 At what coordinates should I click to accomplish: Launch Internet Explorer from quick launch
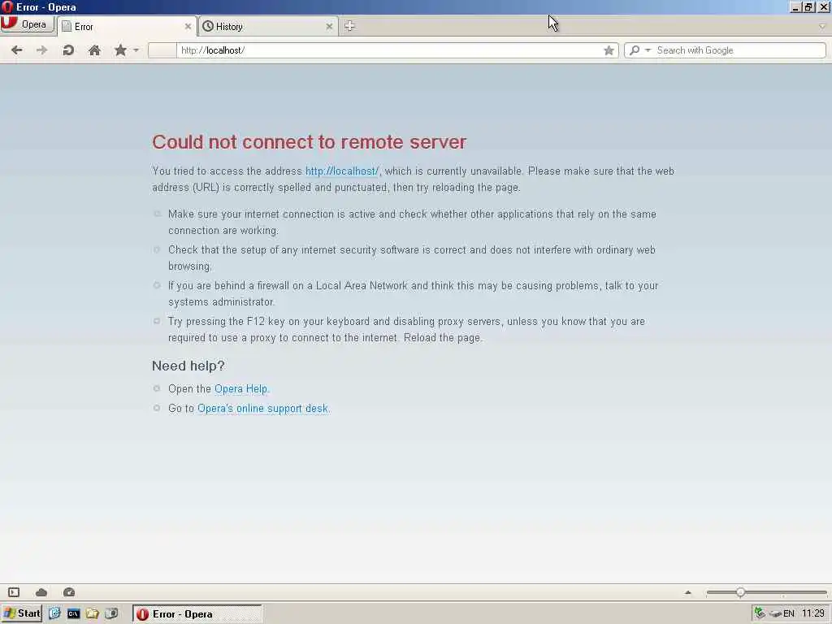pyautogui.click(x=54, y=614)
